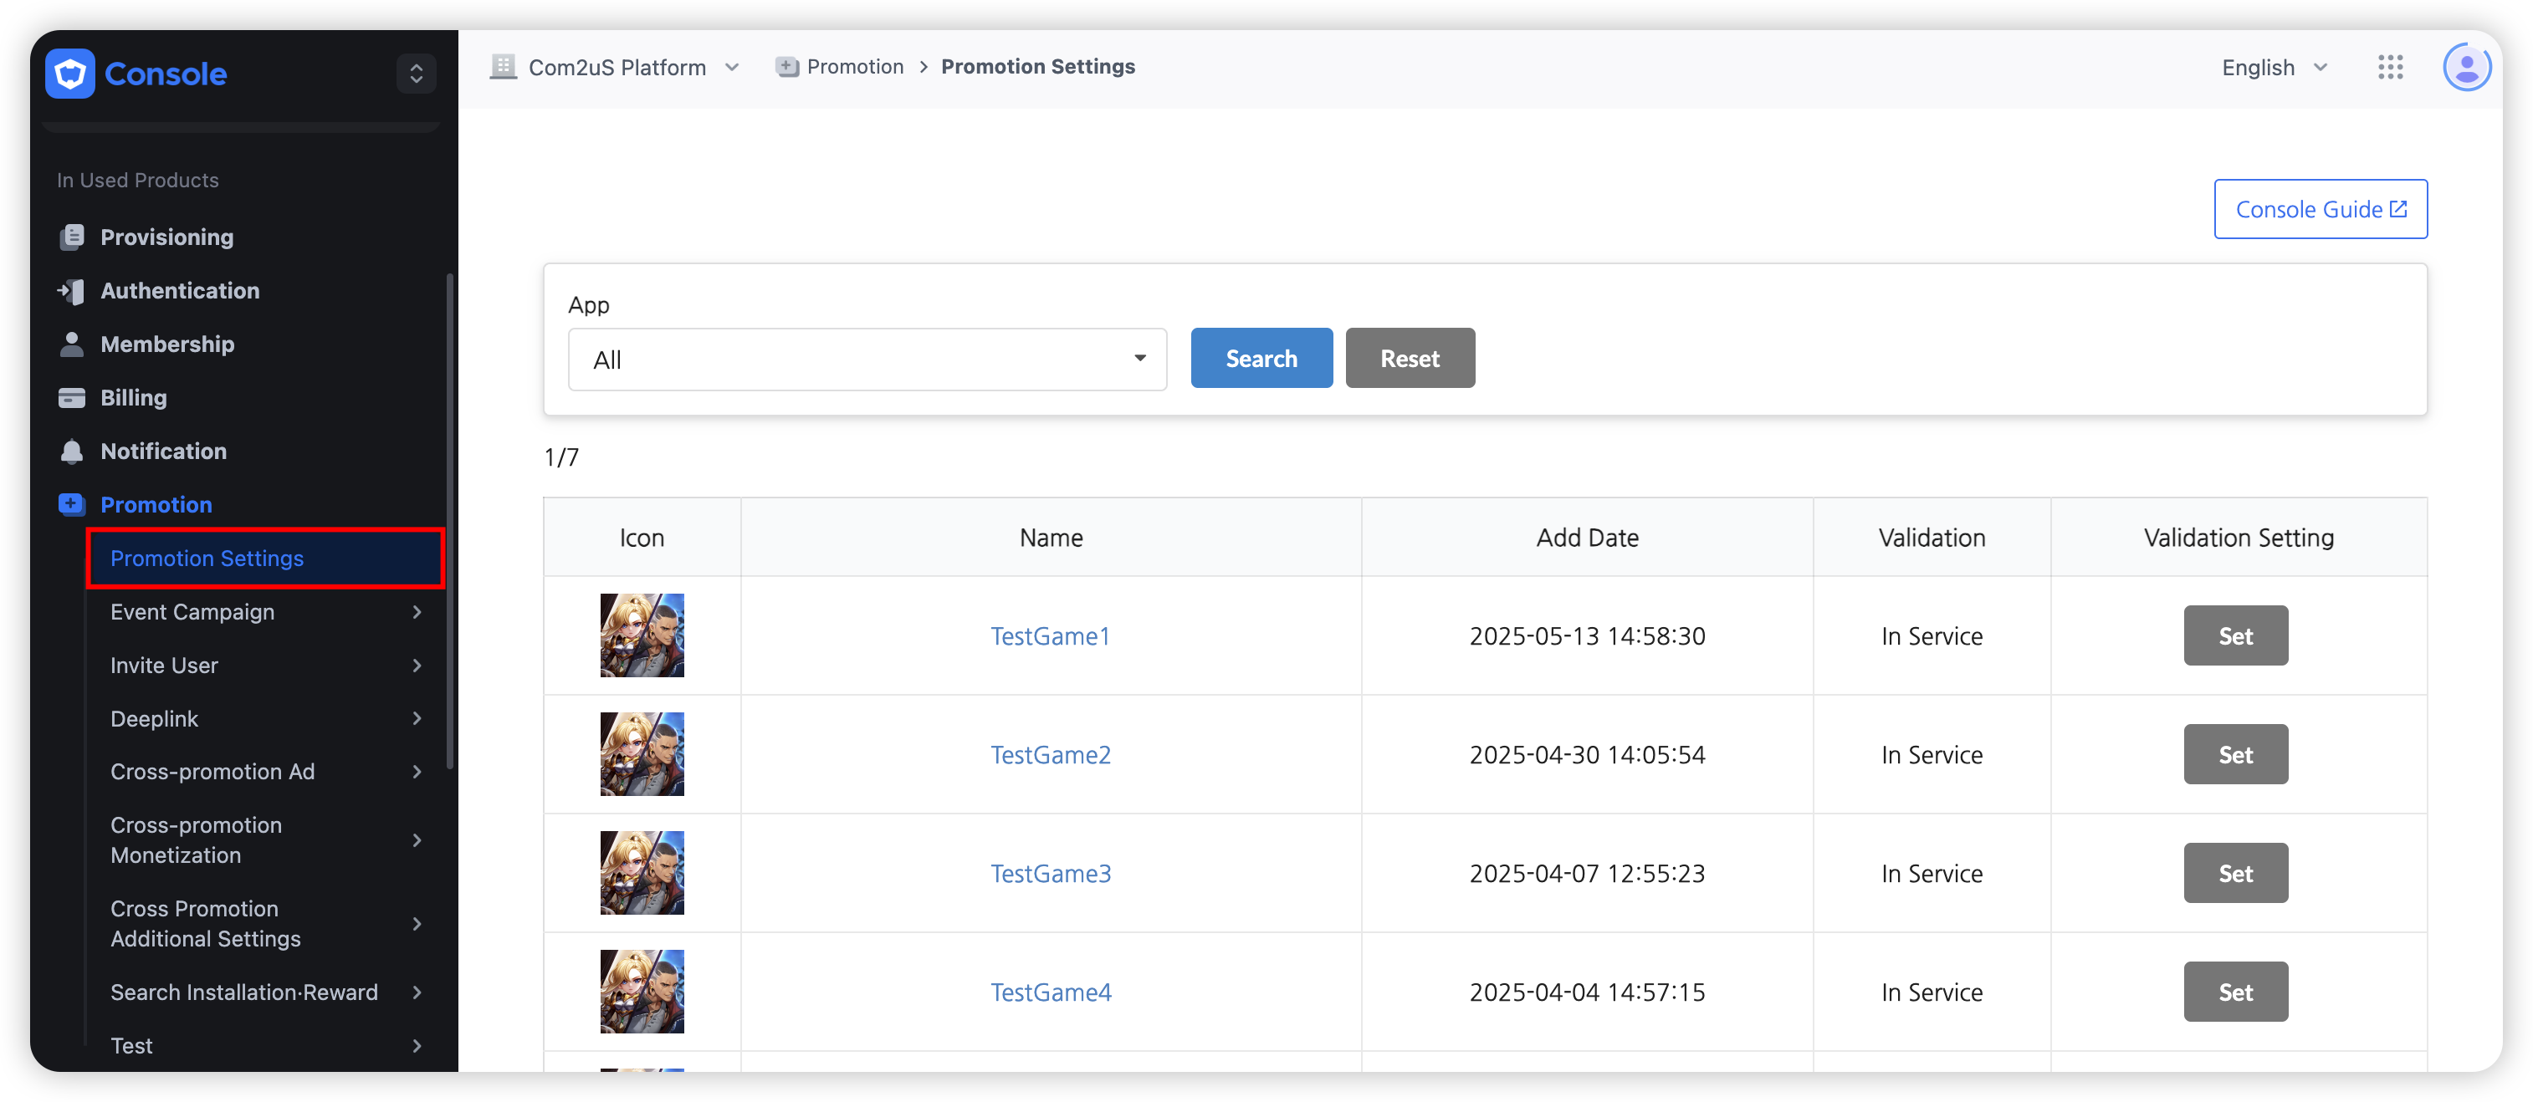The width and height of the screenshot is (2533, 1102).
Task: Expand the Event Campaign submenu
Action: point(265,611)
